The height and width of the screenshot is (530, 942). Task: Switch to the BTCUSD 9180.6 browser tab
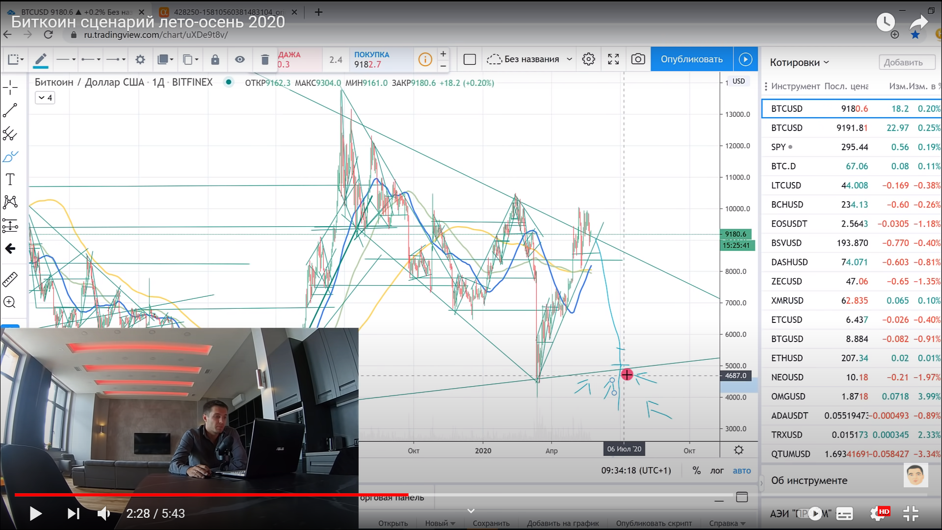point(76,12)
